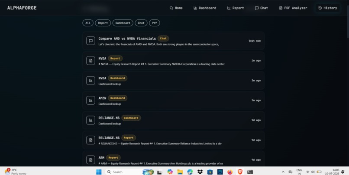The height and width of the screenshot is (175, 349).
Task: Click NVDA Equity Research Report summary text
Action: (x=162, y=64)
